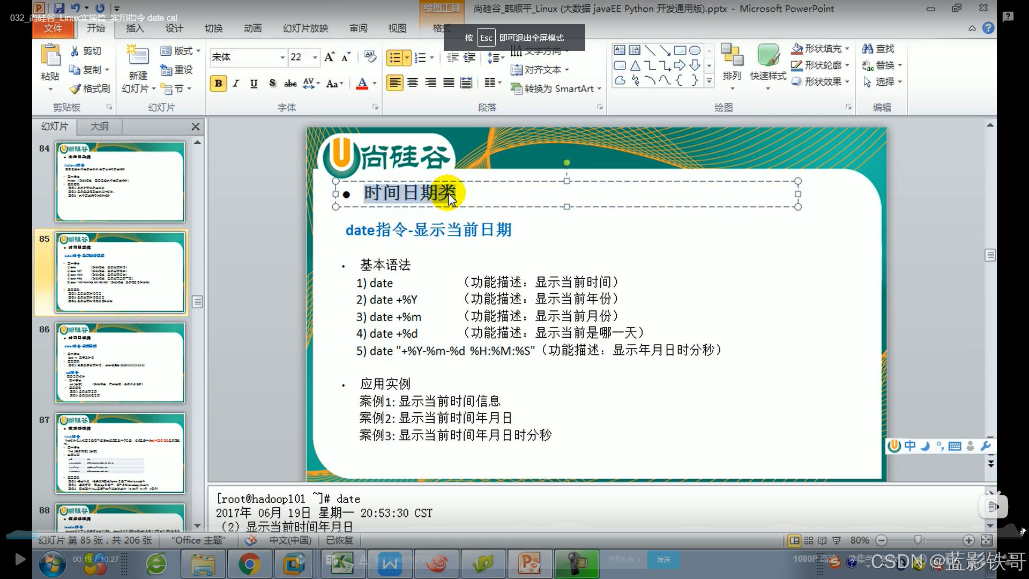Click the zoom slider handle

918,540
